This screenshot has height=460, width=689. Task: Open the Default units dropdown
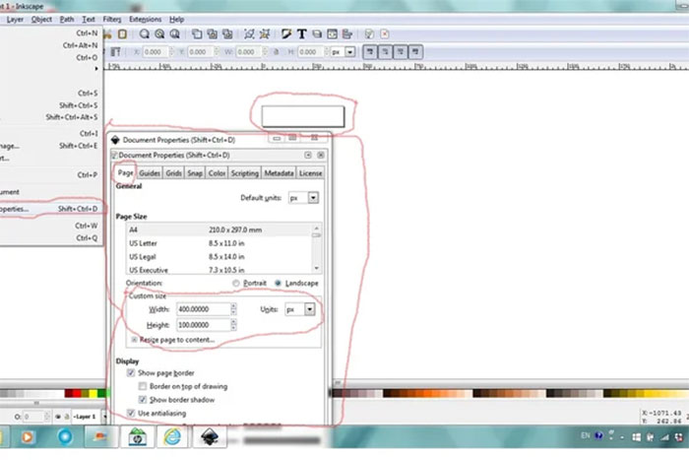point(304,198)
